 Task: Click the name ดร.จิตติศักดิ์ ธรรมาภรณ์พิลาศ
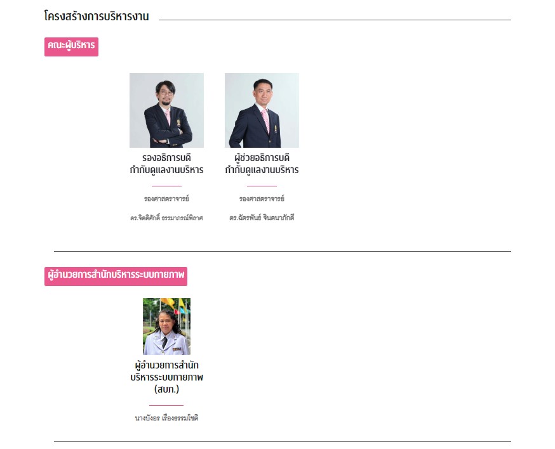coord(166,218)
